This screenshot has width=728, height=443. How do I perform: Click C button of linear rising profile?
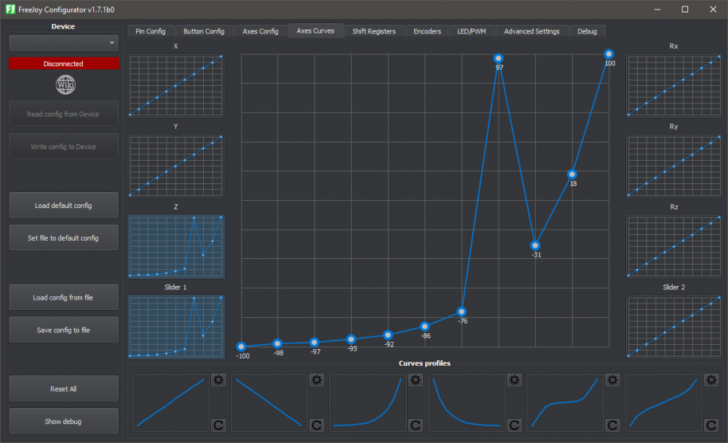click(x=218, y=425)
